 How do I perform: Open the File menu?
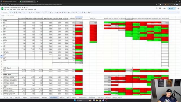click(x=5, y=9)
